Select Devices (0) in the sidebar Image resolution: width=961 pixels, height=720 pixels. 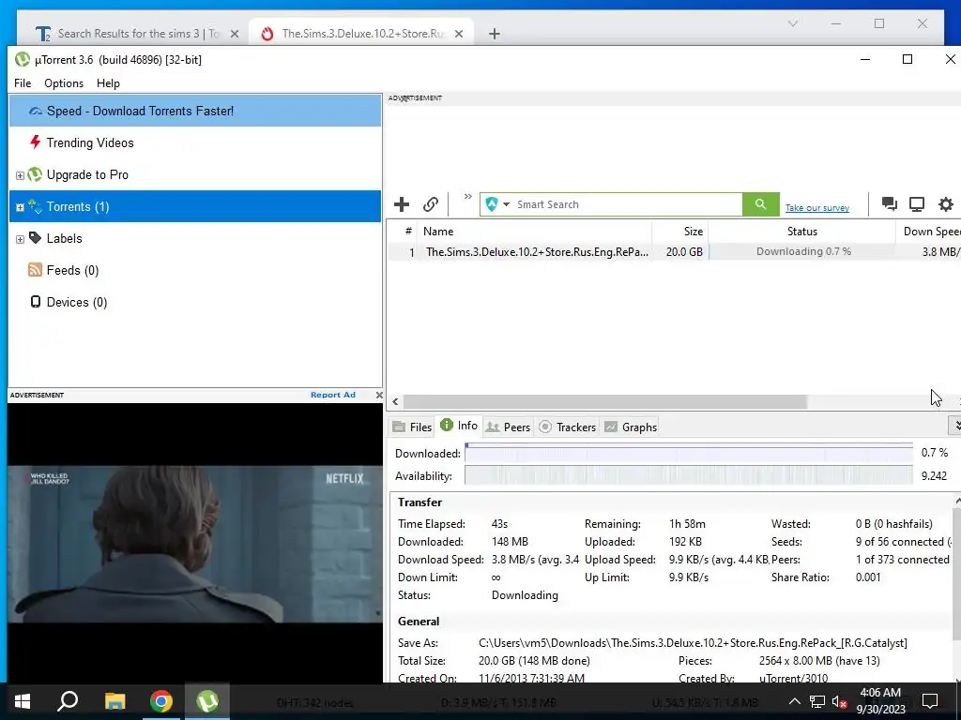pyautogui.click(x=195, y=302)
